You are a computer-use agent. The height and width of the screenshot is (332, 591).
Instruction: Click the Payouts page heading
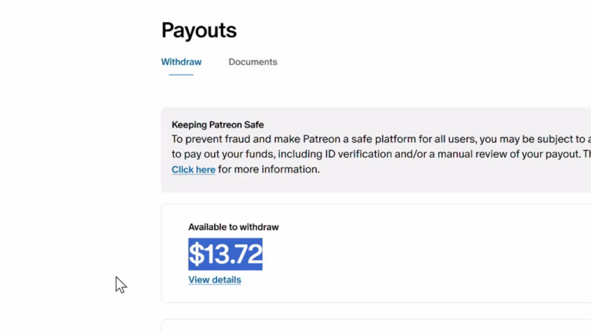[x=199, y=31]
